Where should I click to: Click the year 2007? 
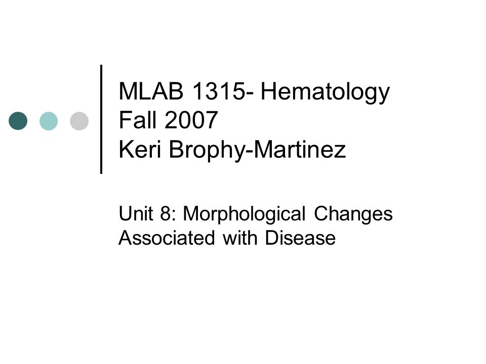pyautogui.click(x=191, y=120)
